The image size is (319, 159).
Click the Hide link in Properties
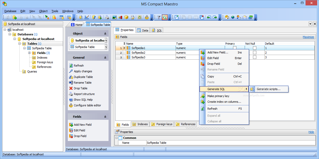tap(311, 132)
